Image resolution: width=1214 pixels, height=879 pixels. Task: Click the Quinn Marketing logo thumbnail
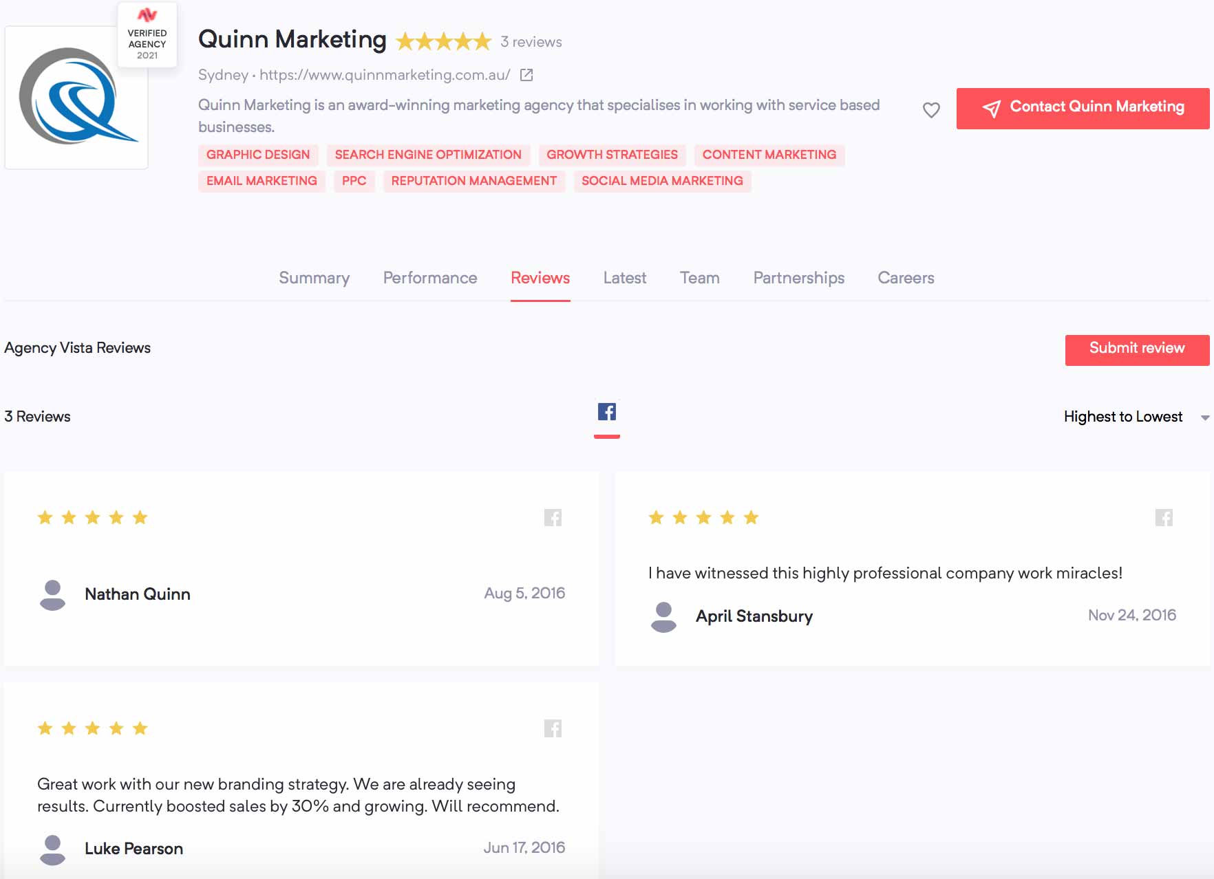click(x=76, y=98)
